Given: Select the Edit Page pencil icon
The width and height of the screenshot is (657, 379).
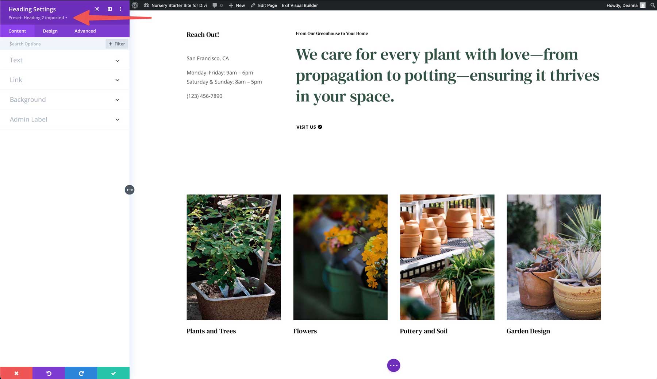Looking at the screenshot, I should tap(252, 5).
